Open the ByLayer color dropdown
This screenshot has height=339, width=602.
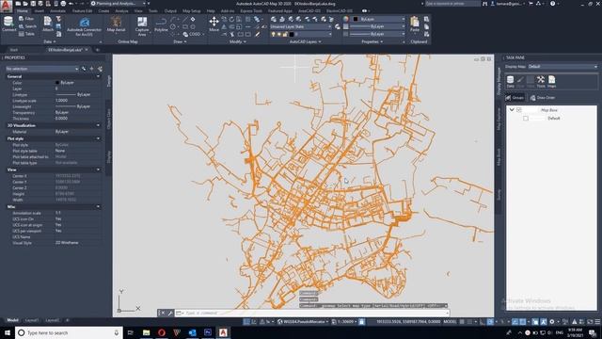tap(378, 19)
